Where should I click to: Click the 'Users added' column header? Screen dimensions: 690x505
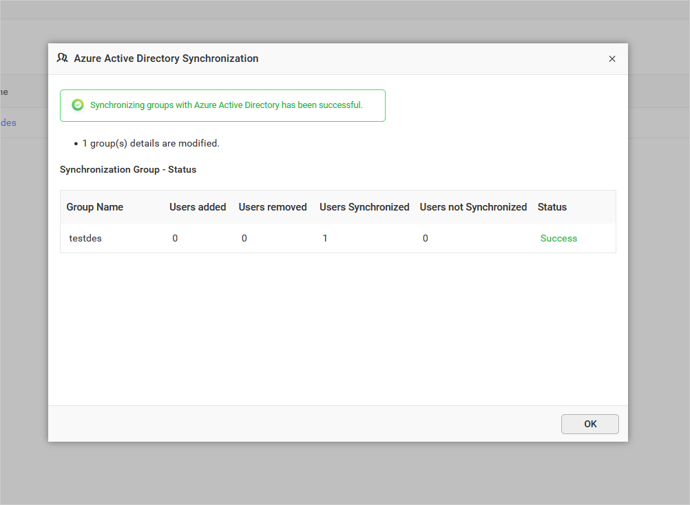(x=198, y=206)
